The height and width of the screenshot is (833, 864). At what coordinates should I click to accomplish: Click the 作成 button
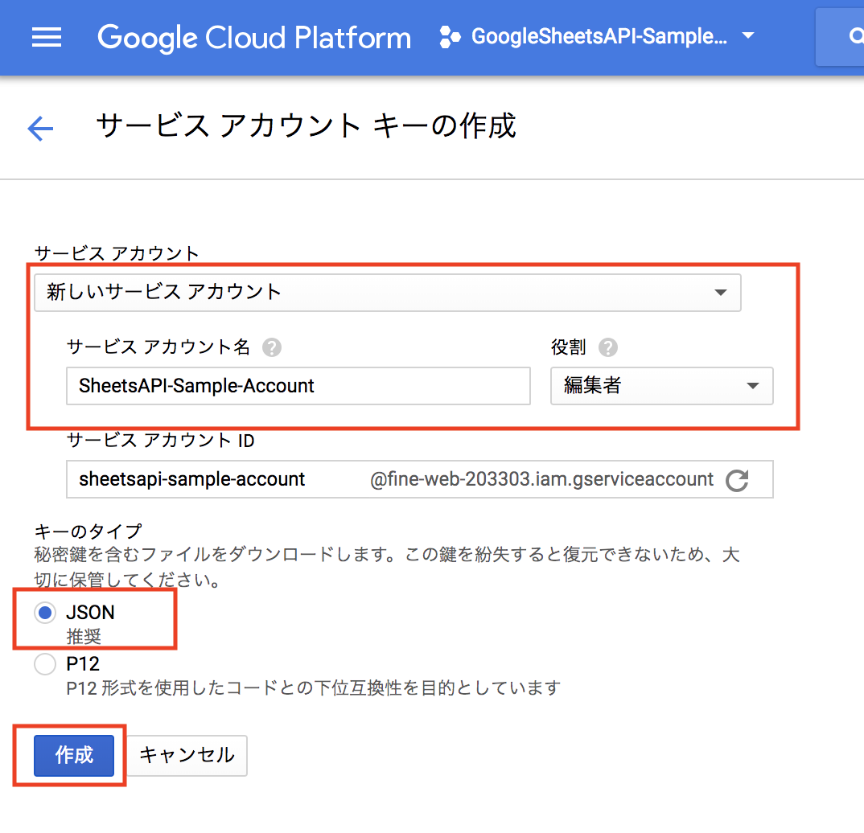[74, 755]
